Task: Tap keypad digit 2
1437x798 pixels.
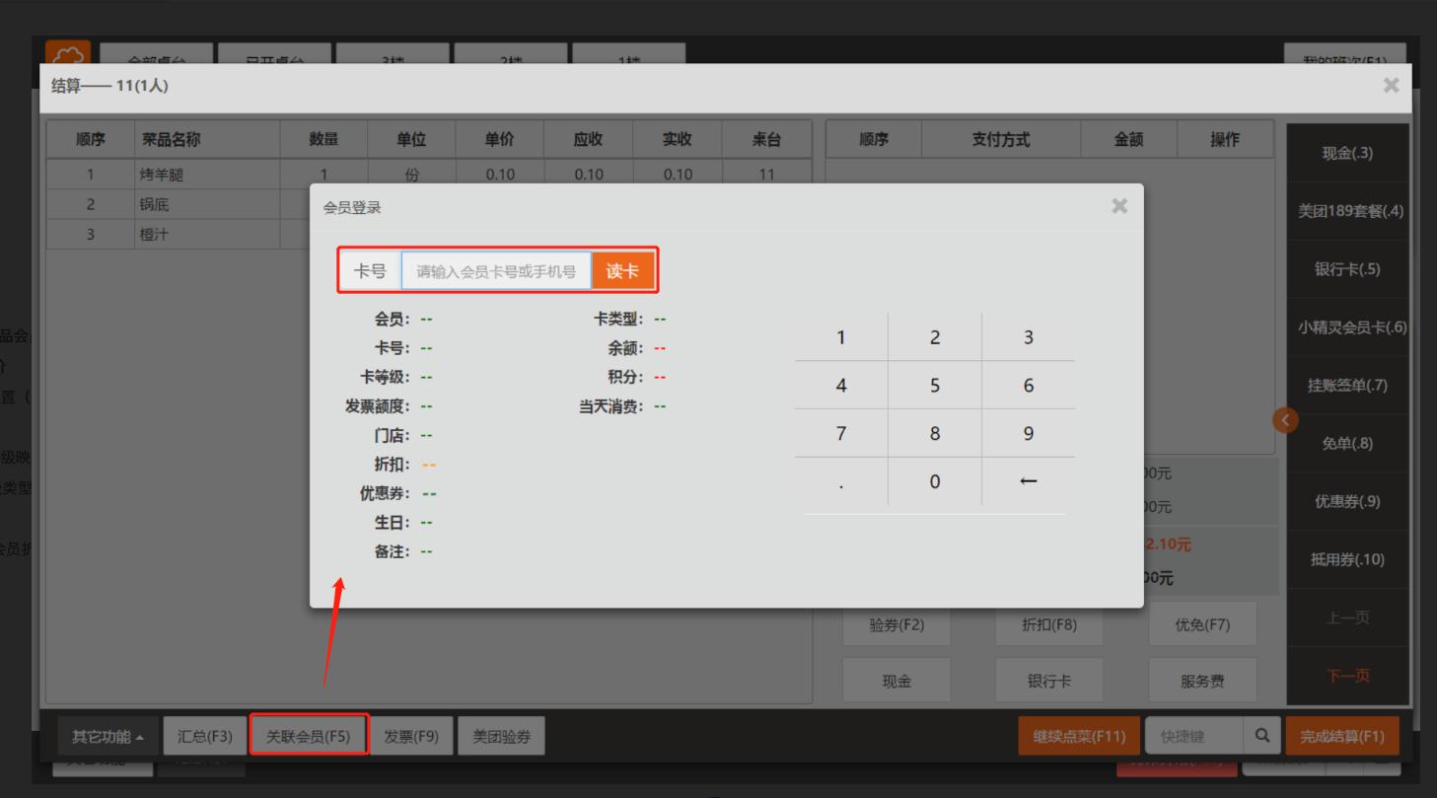Action: [x=935, y=337]
